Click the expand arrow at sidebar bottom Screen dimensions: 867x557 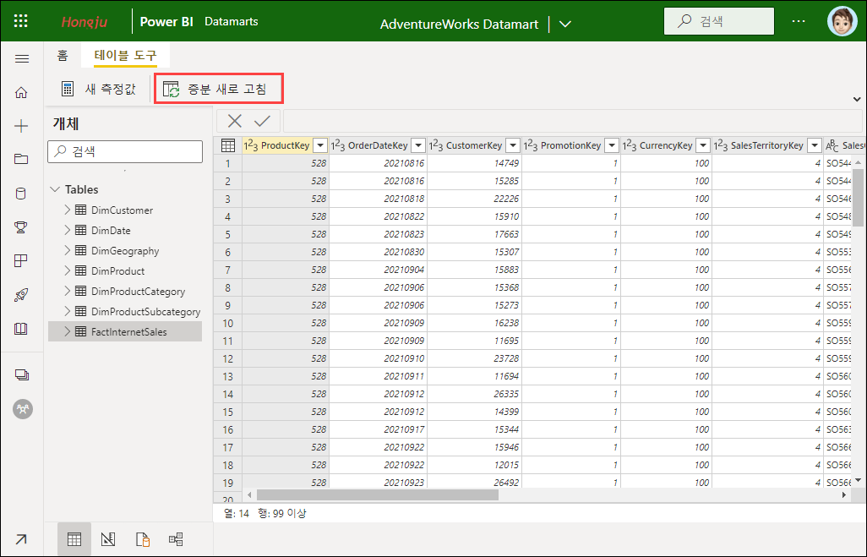(21, 538)
